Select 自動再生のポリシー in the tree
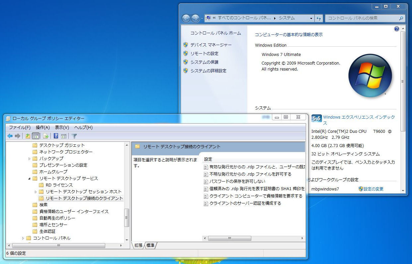412x264 pixels. (x=57, y=218)
